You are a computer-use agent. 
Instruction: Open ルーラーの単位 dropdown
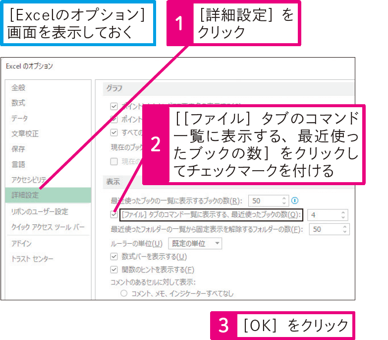tap(195, 244)
